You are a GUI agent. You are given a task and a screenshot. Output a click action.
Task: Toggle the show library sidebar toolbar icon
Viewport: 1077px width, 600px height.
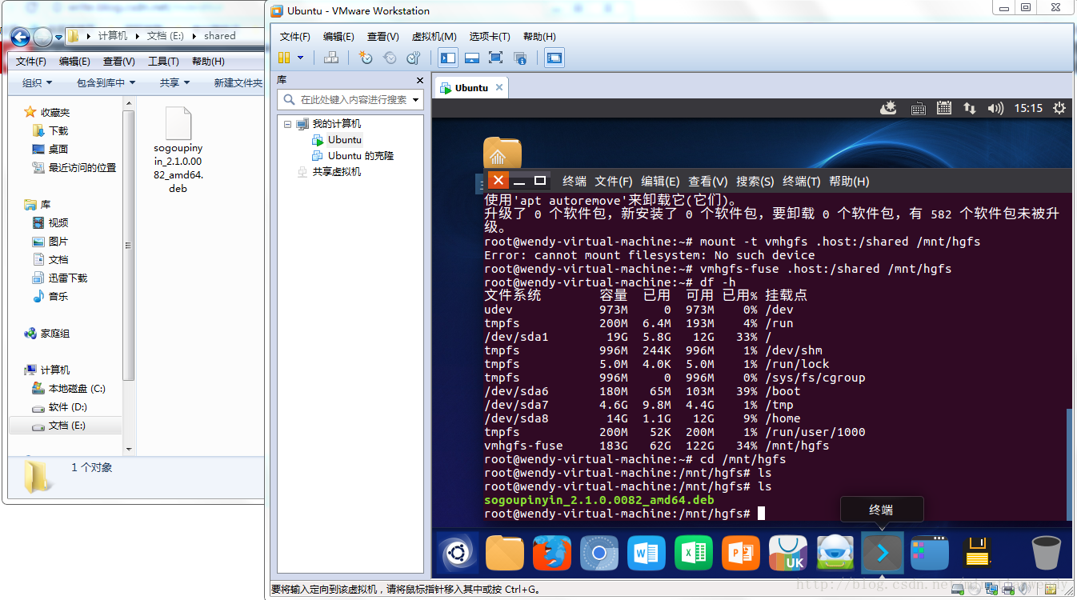click(448, 58)
